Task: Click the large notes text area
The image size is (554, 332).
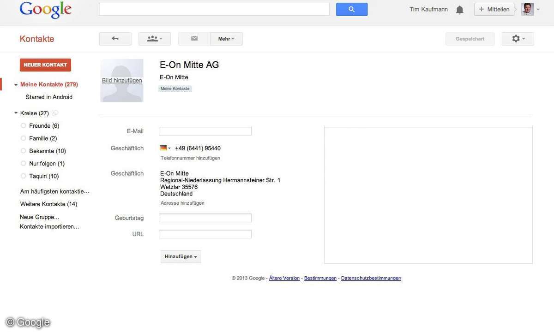Action: pos(428,196)
